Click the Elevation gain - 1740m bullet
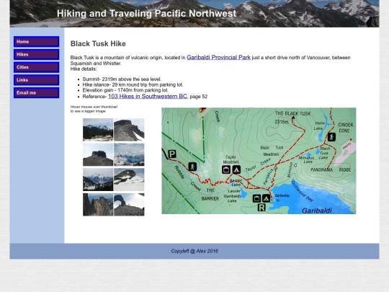Screen dimensions: 389x292 [x=125, y=90]
